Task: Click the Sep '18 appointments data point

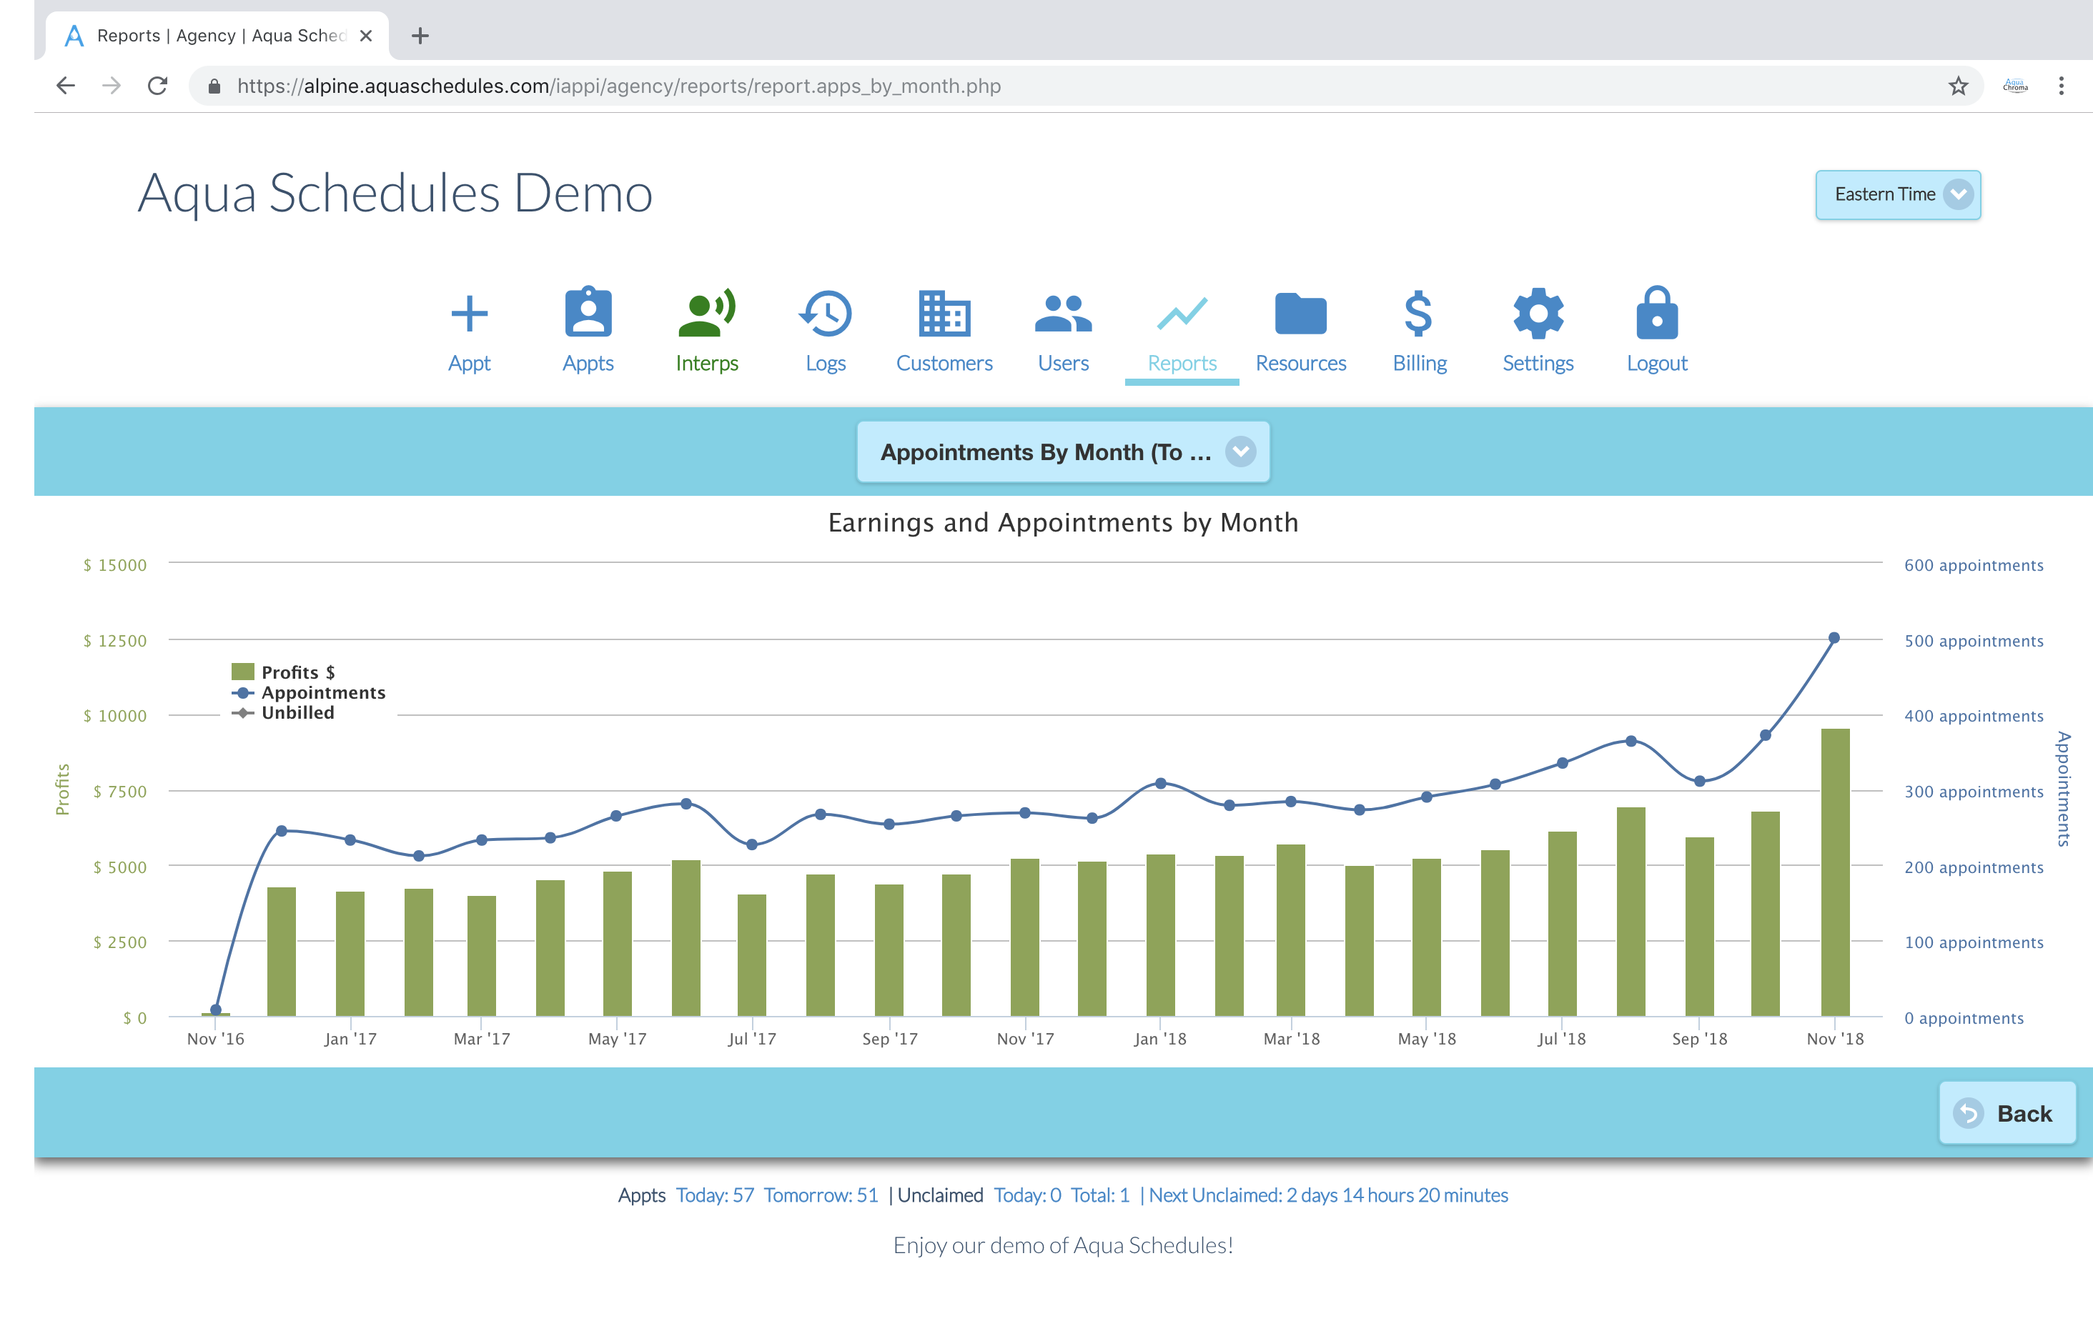Action: click(1699, 781)
